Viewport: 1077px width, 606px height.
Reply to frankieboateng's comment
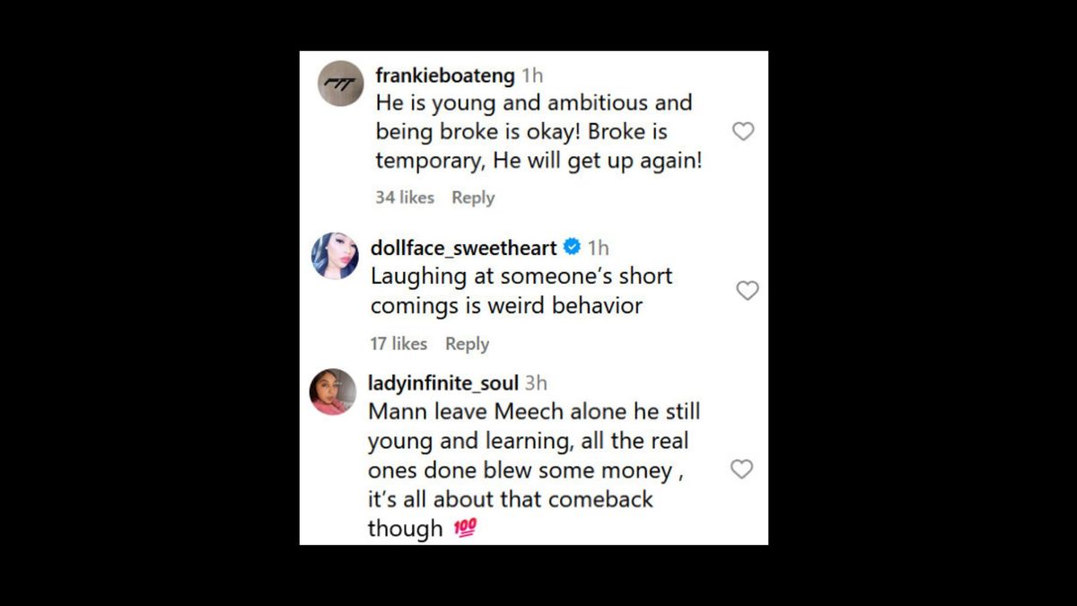pos(473,198)
